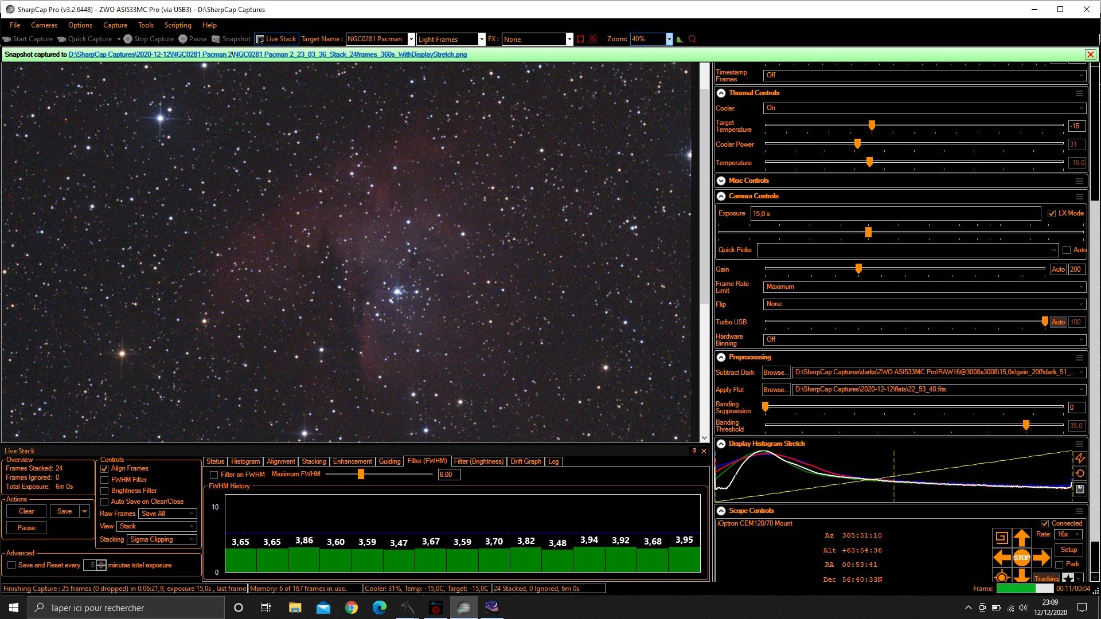
Task: Slew the mount left with the arrow
Action: 1002,557
